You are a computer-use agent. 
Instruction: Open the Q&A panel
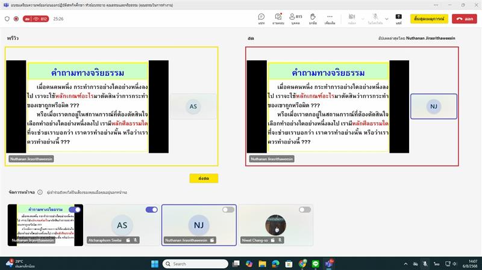tap(278, 19)
